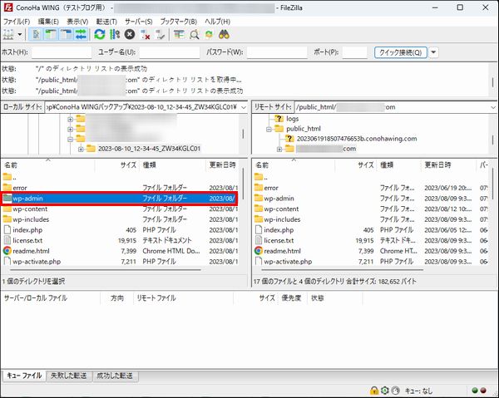Select remote wp-admin folder
The width and height of the screenshot is (499, 398).
click(x=279, y=199)
